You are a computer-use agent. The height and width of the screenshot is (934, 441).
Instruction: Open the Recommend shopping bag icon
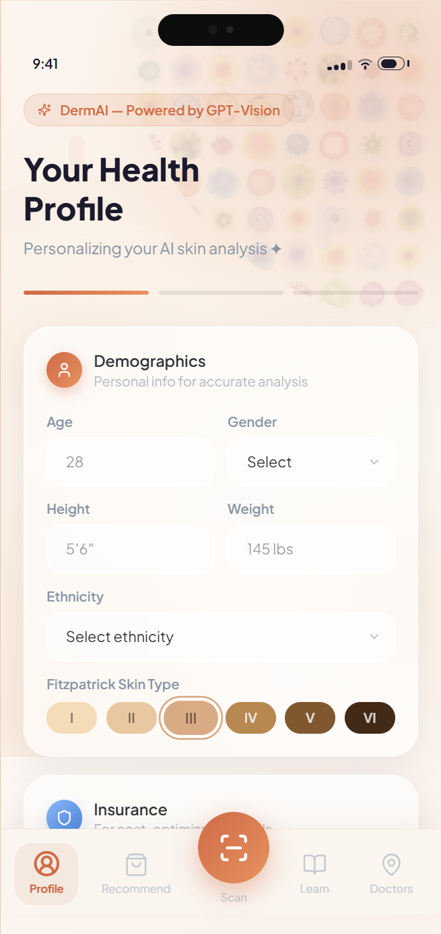(136, 865)
